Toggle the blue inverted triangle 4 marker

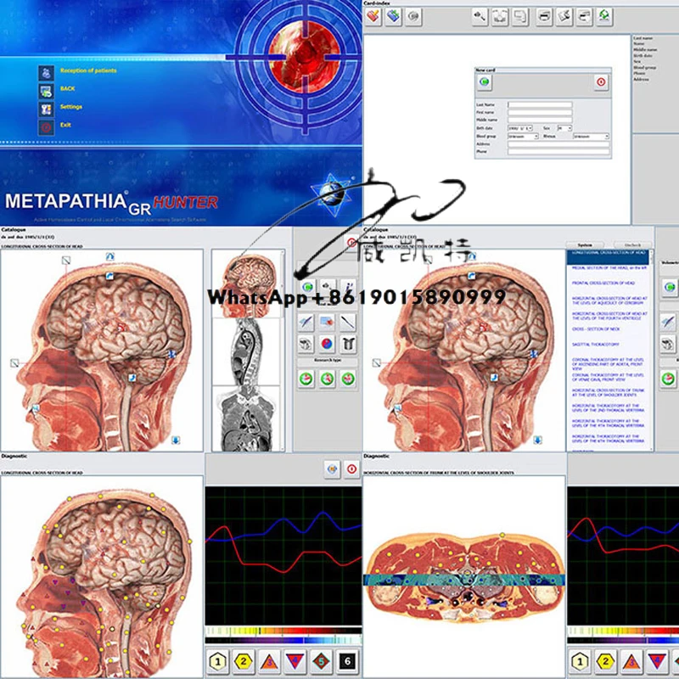click(295, 661)
